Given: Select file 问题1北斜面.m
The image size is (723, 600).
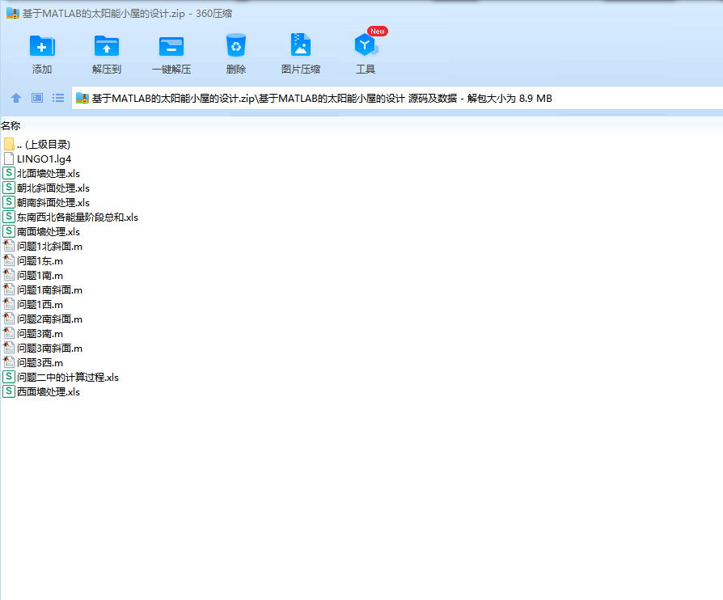Looking at the screenshot, I should coord(43,247).
